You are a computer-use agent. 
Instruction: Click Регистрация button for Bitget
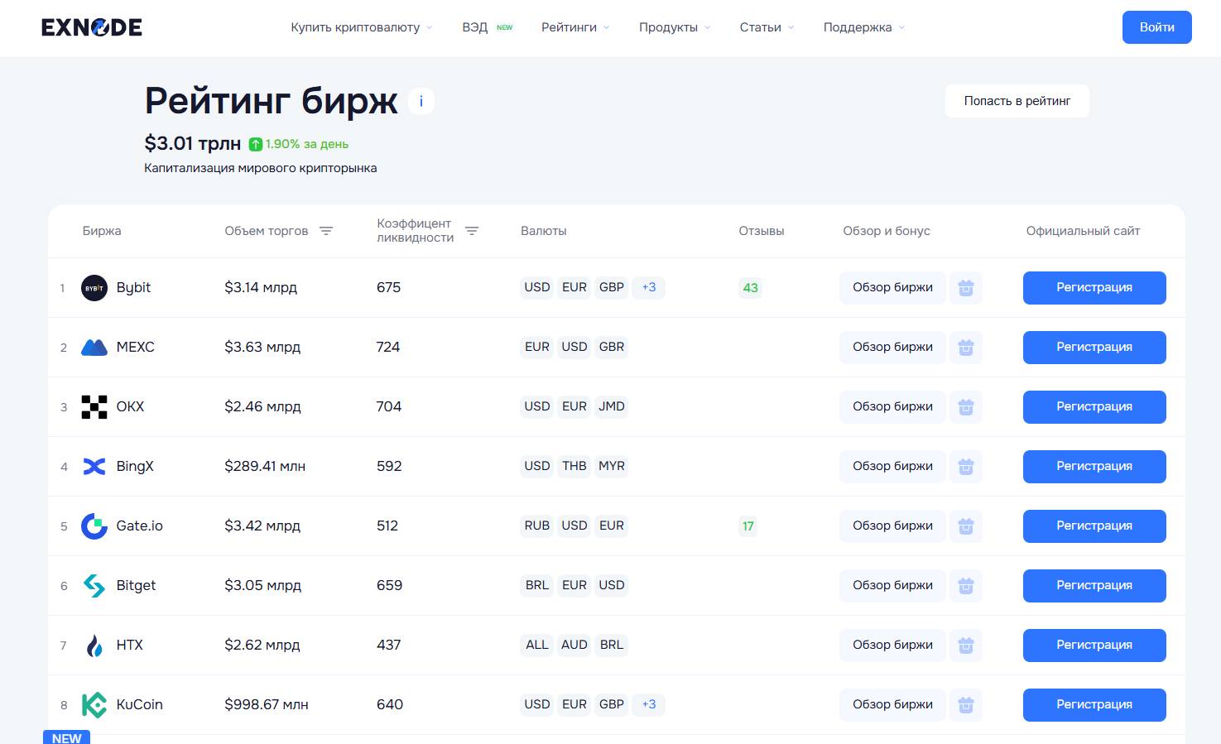1094,586
